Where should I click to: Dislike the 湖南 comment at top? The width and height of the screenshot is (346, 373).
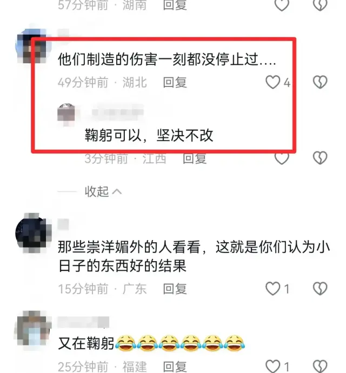point(320,5)
